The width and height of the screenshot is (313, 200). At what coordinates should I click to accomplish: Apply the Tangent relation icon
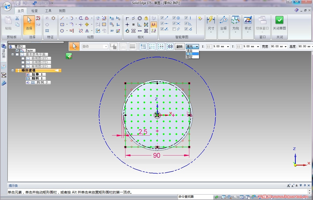pos(127,31)
